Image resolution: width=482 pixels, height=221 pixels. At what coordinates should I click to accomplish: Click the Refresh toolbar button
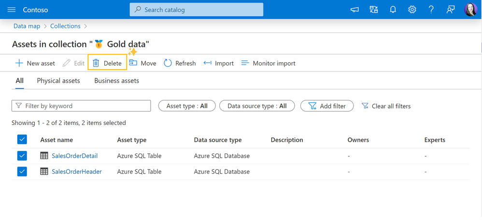[x=180, y=63]
